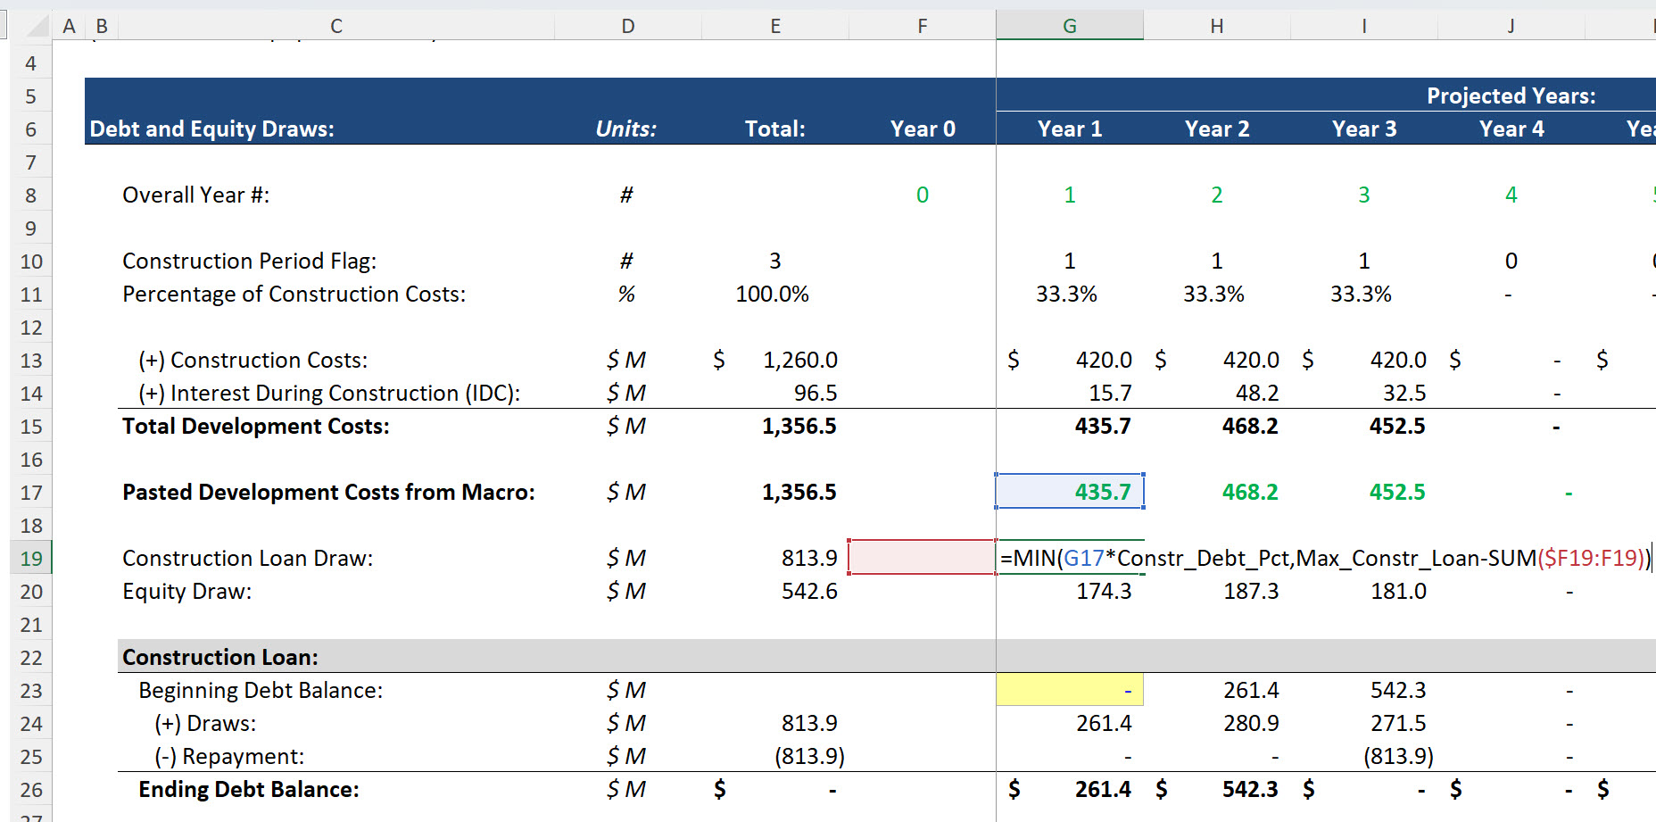Select row 19 header

pos(31,559)
